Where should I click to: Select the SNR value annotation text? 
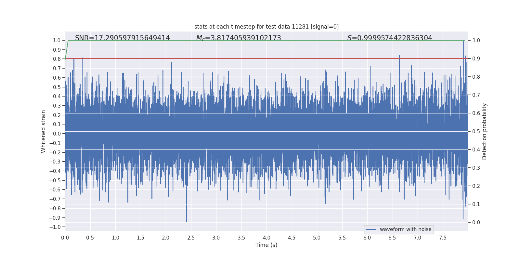[122, 38]
